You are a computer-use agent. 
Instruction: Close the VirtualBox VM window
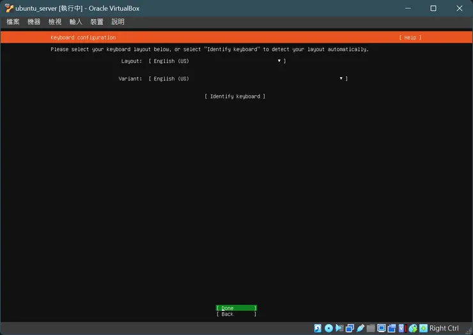pyautogui.click(x=459, y=8)
